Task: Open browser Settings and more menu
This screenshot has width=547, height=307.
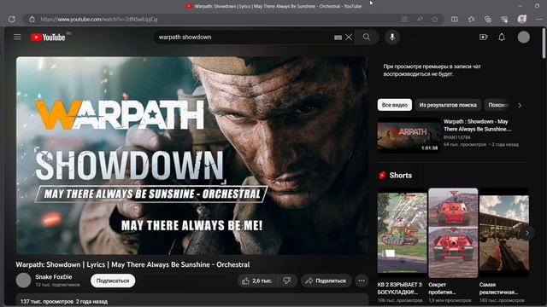Action: (x=539, y=19)
